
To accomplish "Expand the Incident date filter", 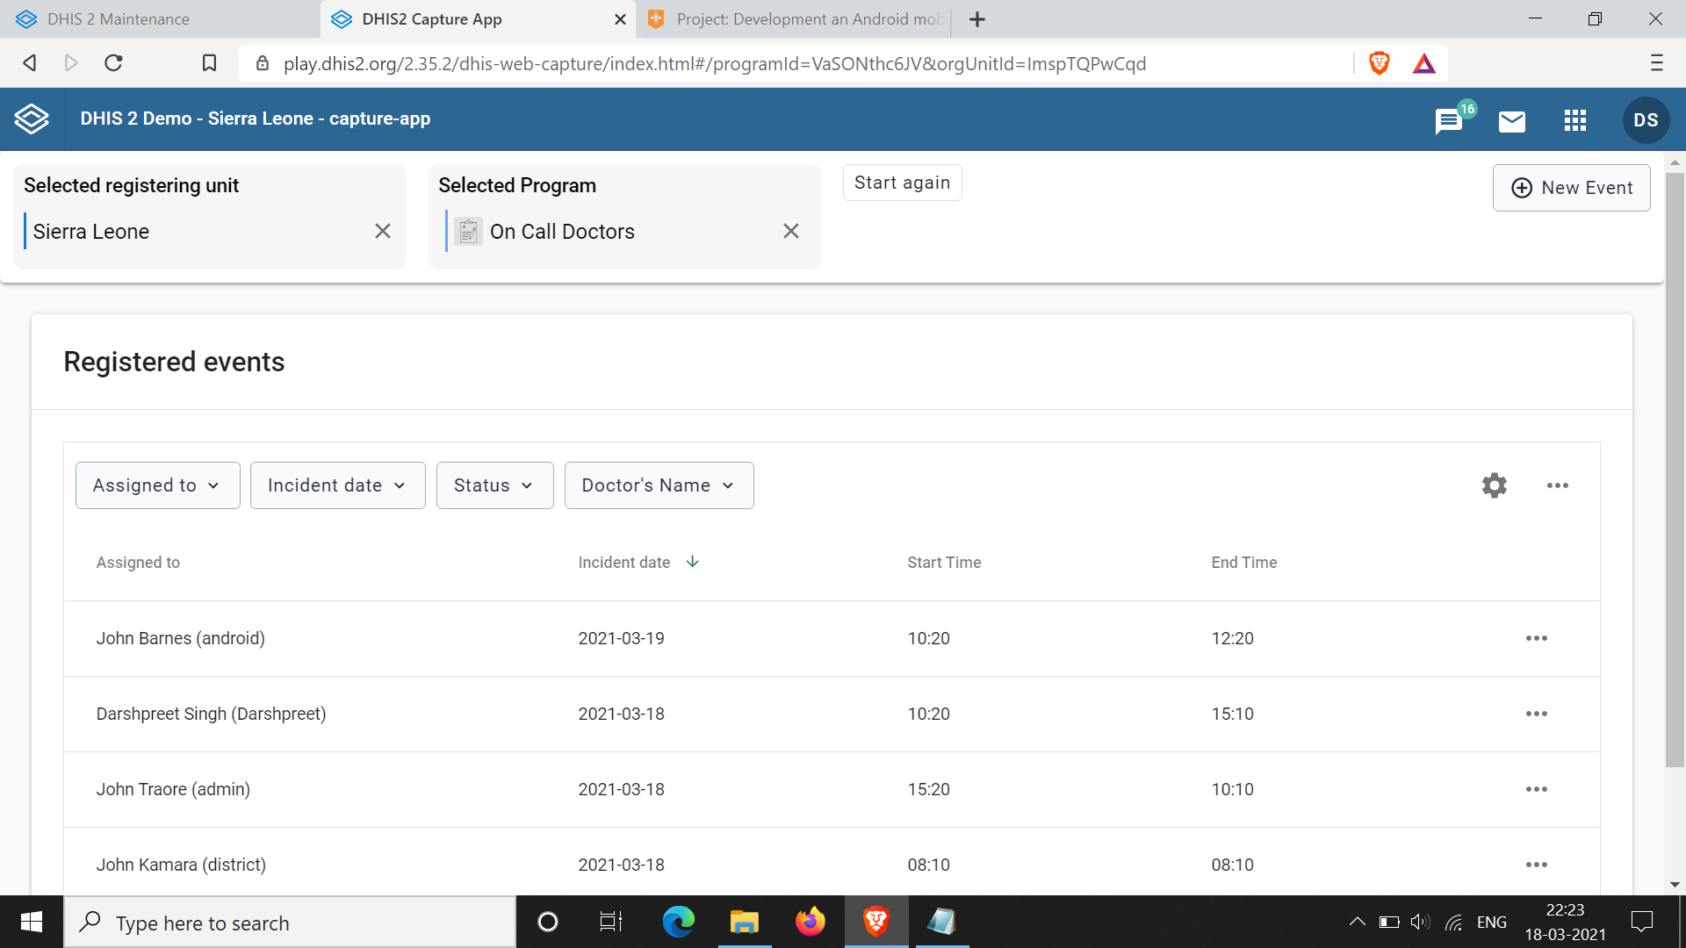I will 337,485.
